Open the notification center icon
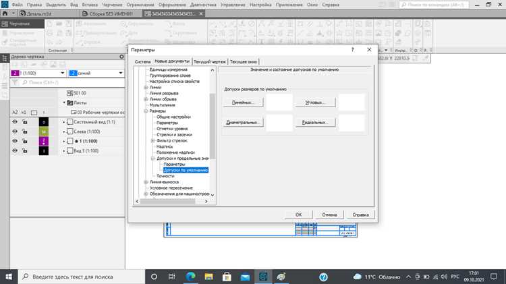The height and width of the screenshot is (284, 506). click(x=493, y=277)
